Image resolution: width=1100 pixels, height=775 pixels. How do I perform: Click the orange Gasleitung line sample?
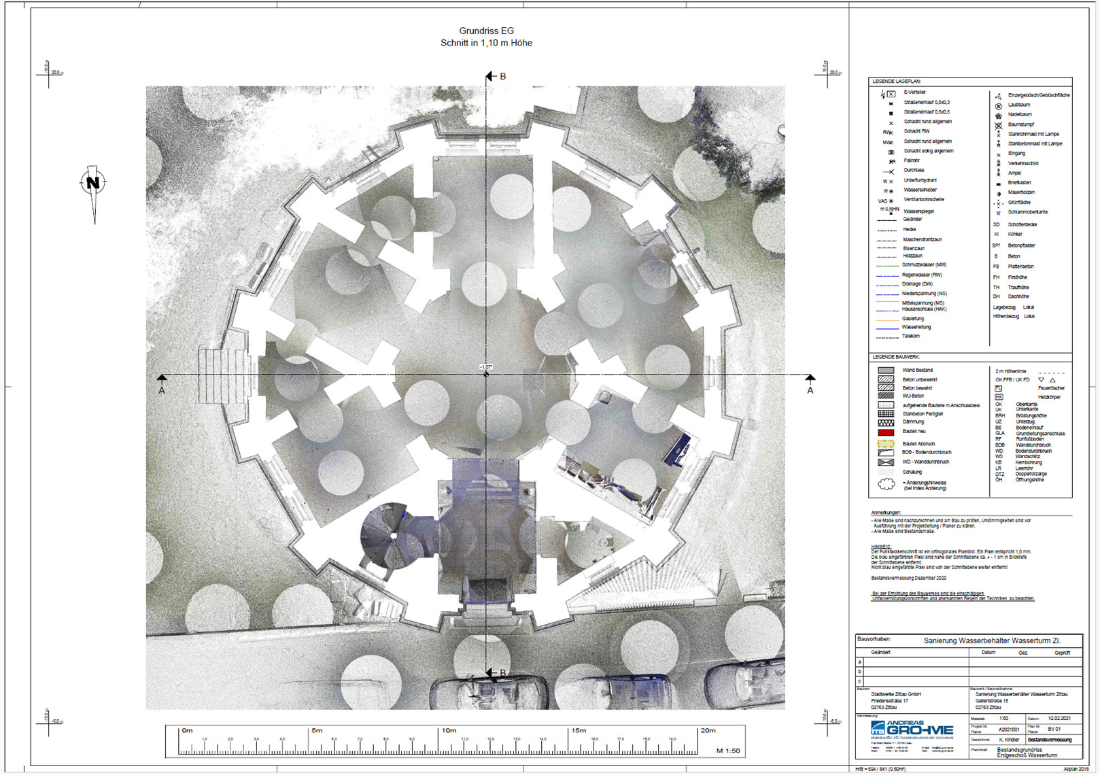coord(887,319)
